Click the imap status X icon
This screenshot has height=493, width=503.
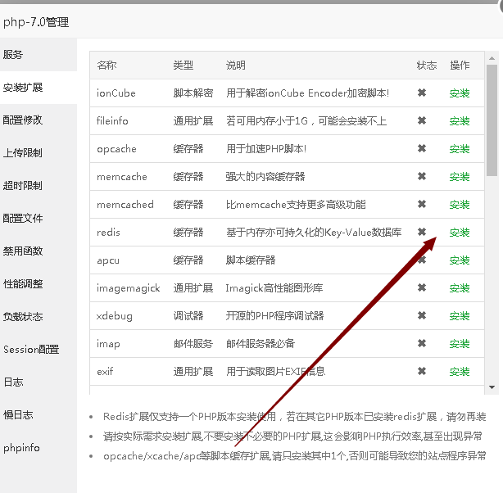click(x=422, y=344)
